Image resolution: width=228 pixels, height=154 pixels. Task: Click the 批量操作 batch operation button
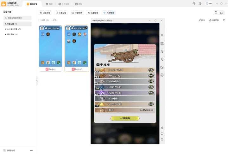tap(93, 13)
